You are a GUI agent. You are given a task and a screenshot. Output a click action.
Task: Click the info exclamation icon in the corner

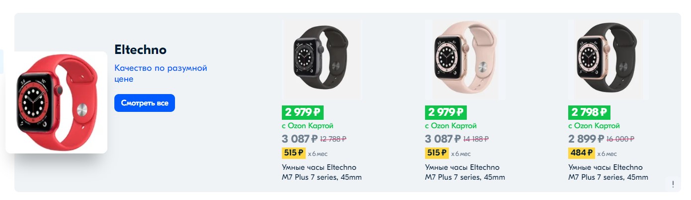coord(673,184)
